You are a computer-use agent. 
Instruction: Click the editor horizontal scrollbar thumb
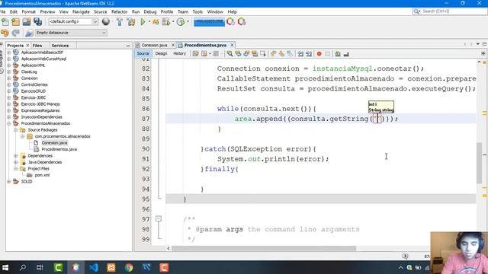click(264, 248)
